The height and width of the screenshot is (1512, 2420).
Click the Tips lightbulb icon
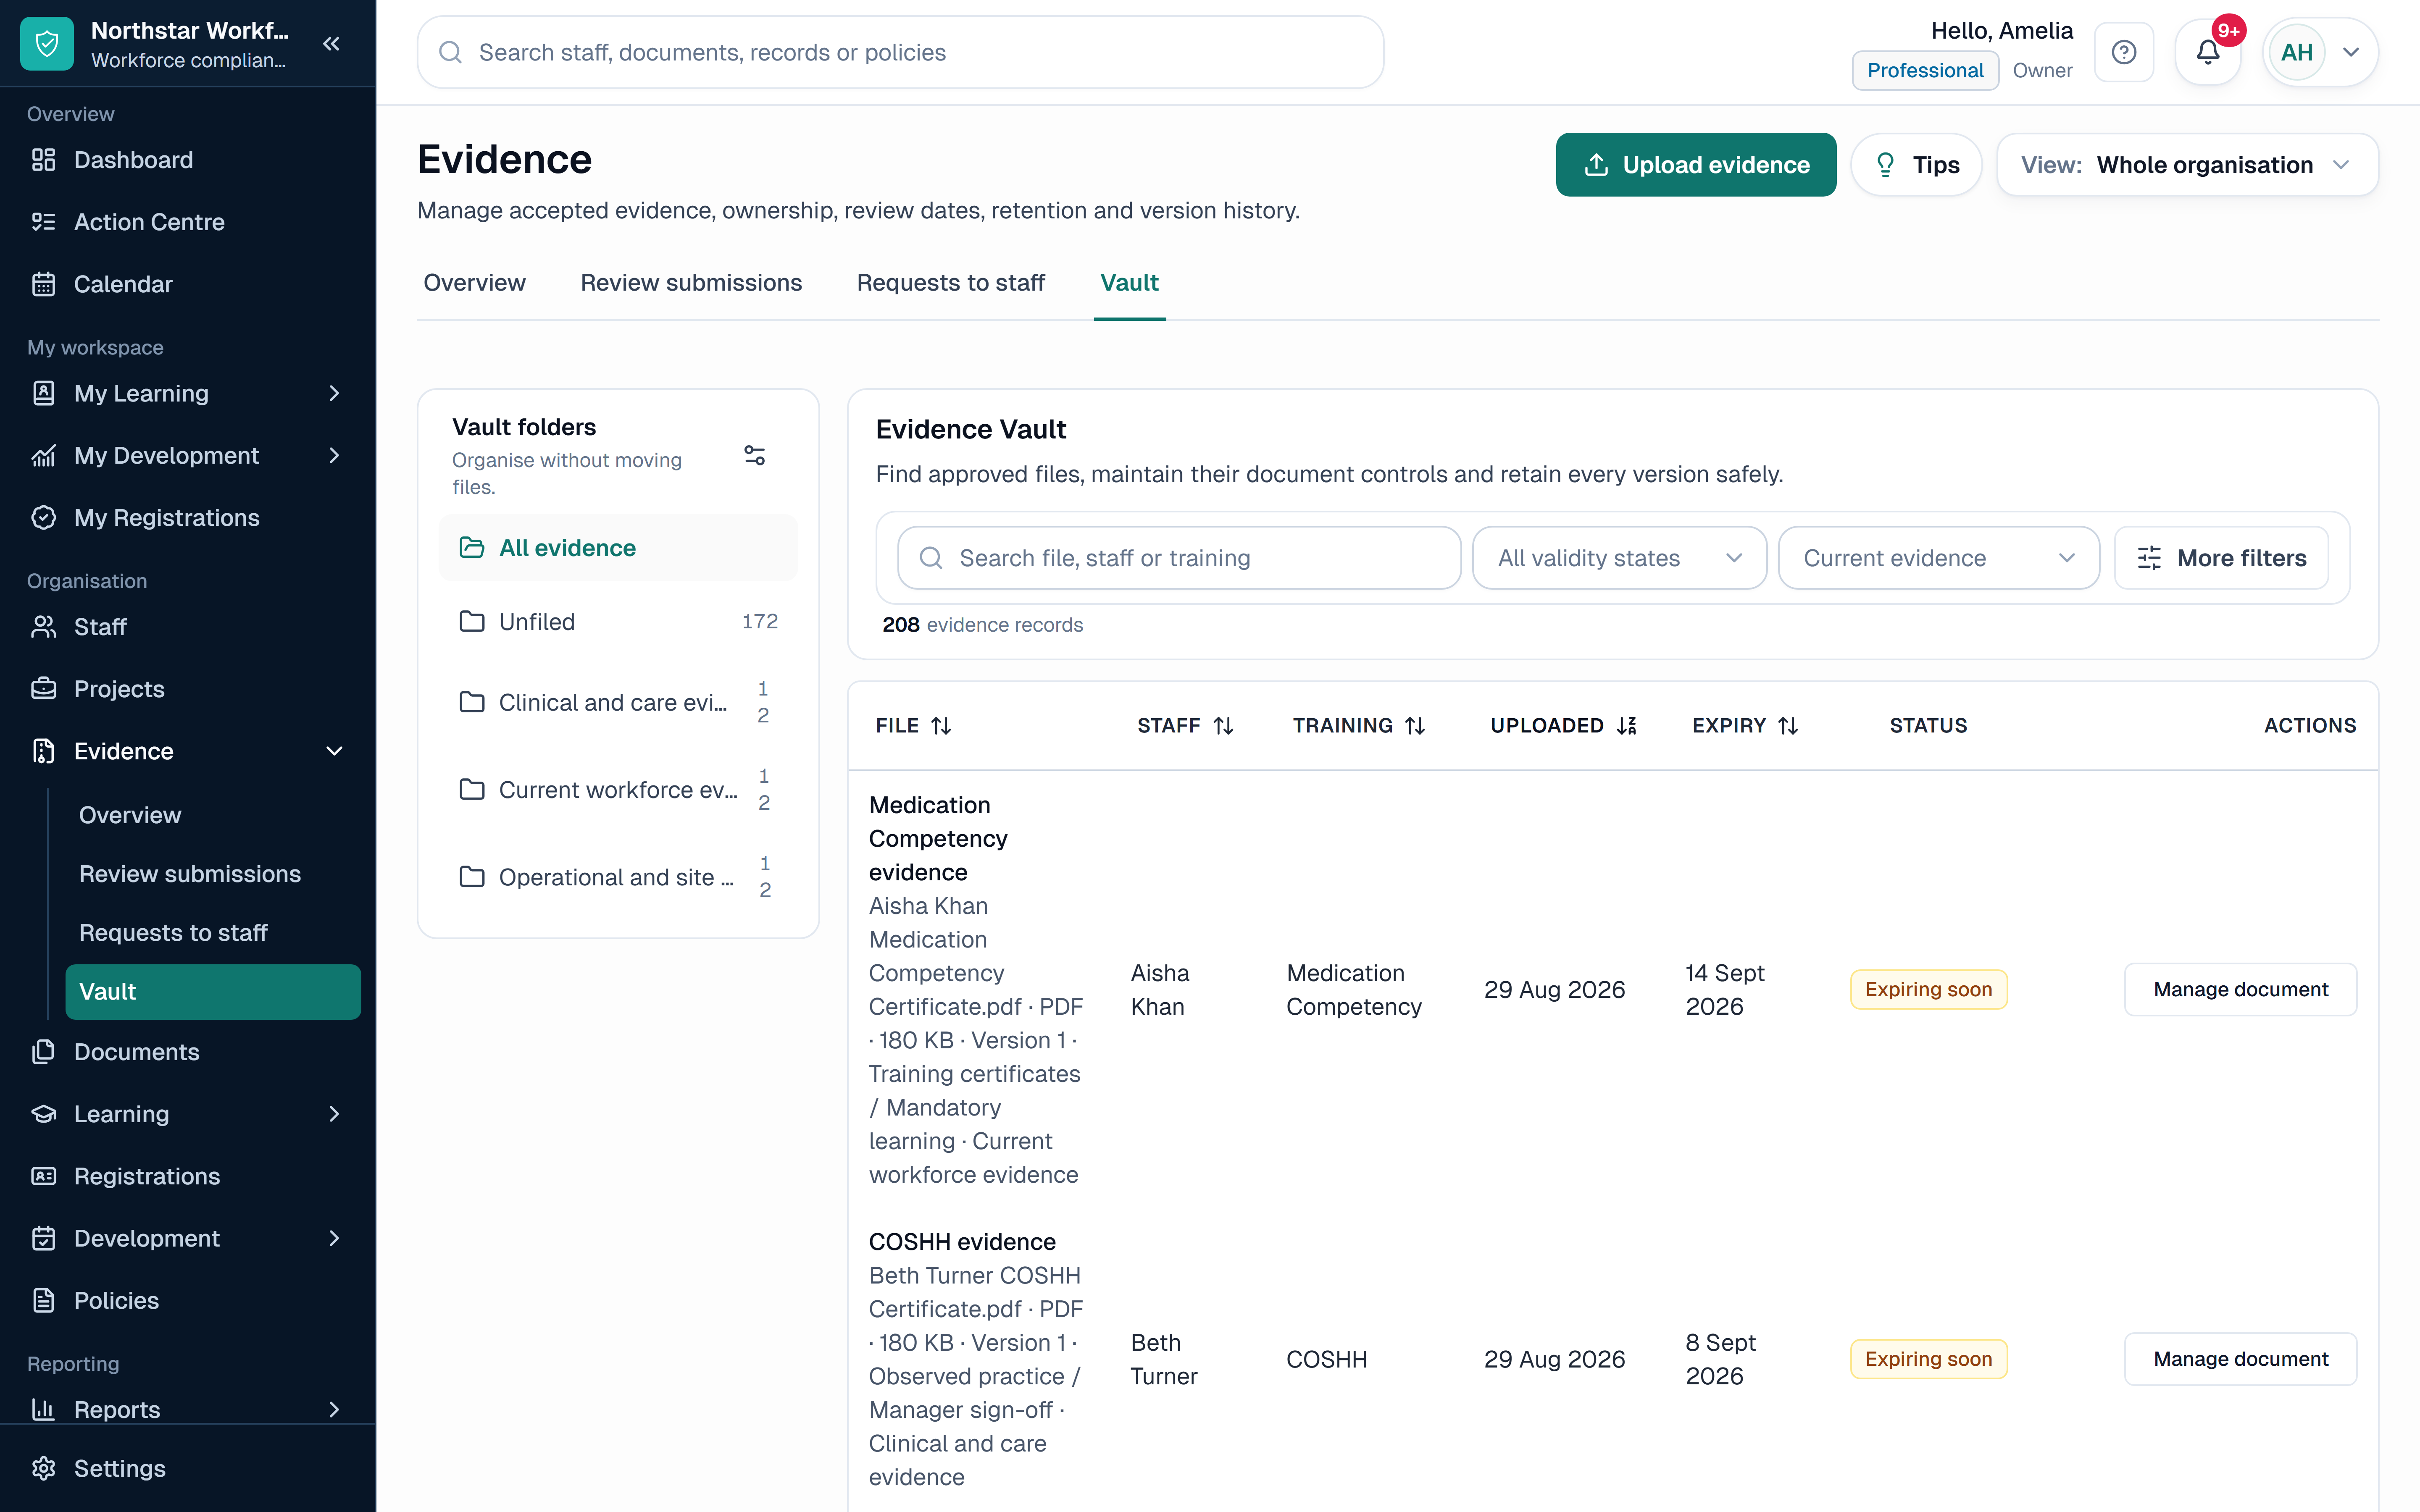(x=1885, y=165)
